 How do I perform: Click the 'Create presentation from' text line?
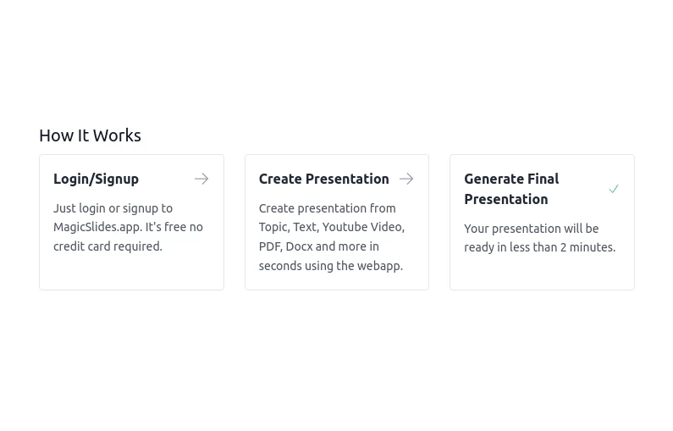[327, 208]
